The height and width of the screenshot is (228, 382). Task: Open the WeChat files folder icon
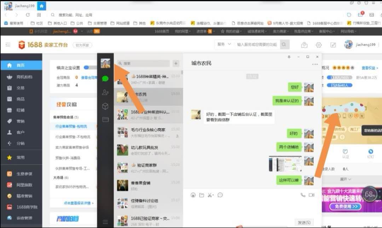(105, 119)
